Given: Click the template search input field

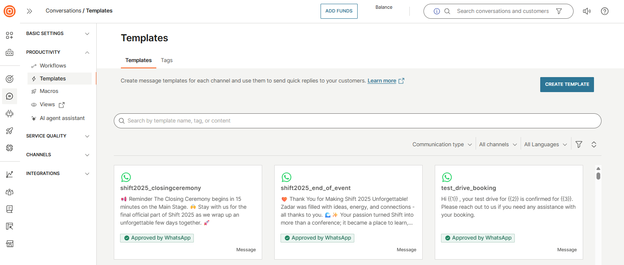Looking at the screenshot, I should [357, 121].
